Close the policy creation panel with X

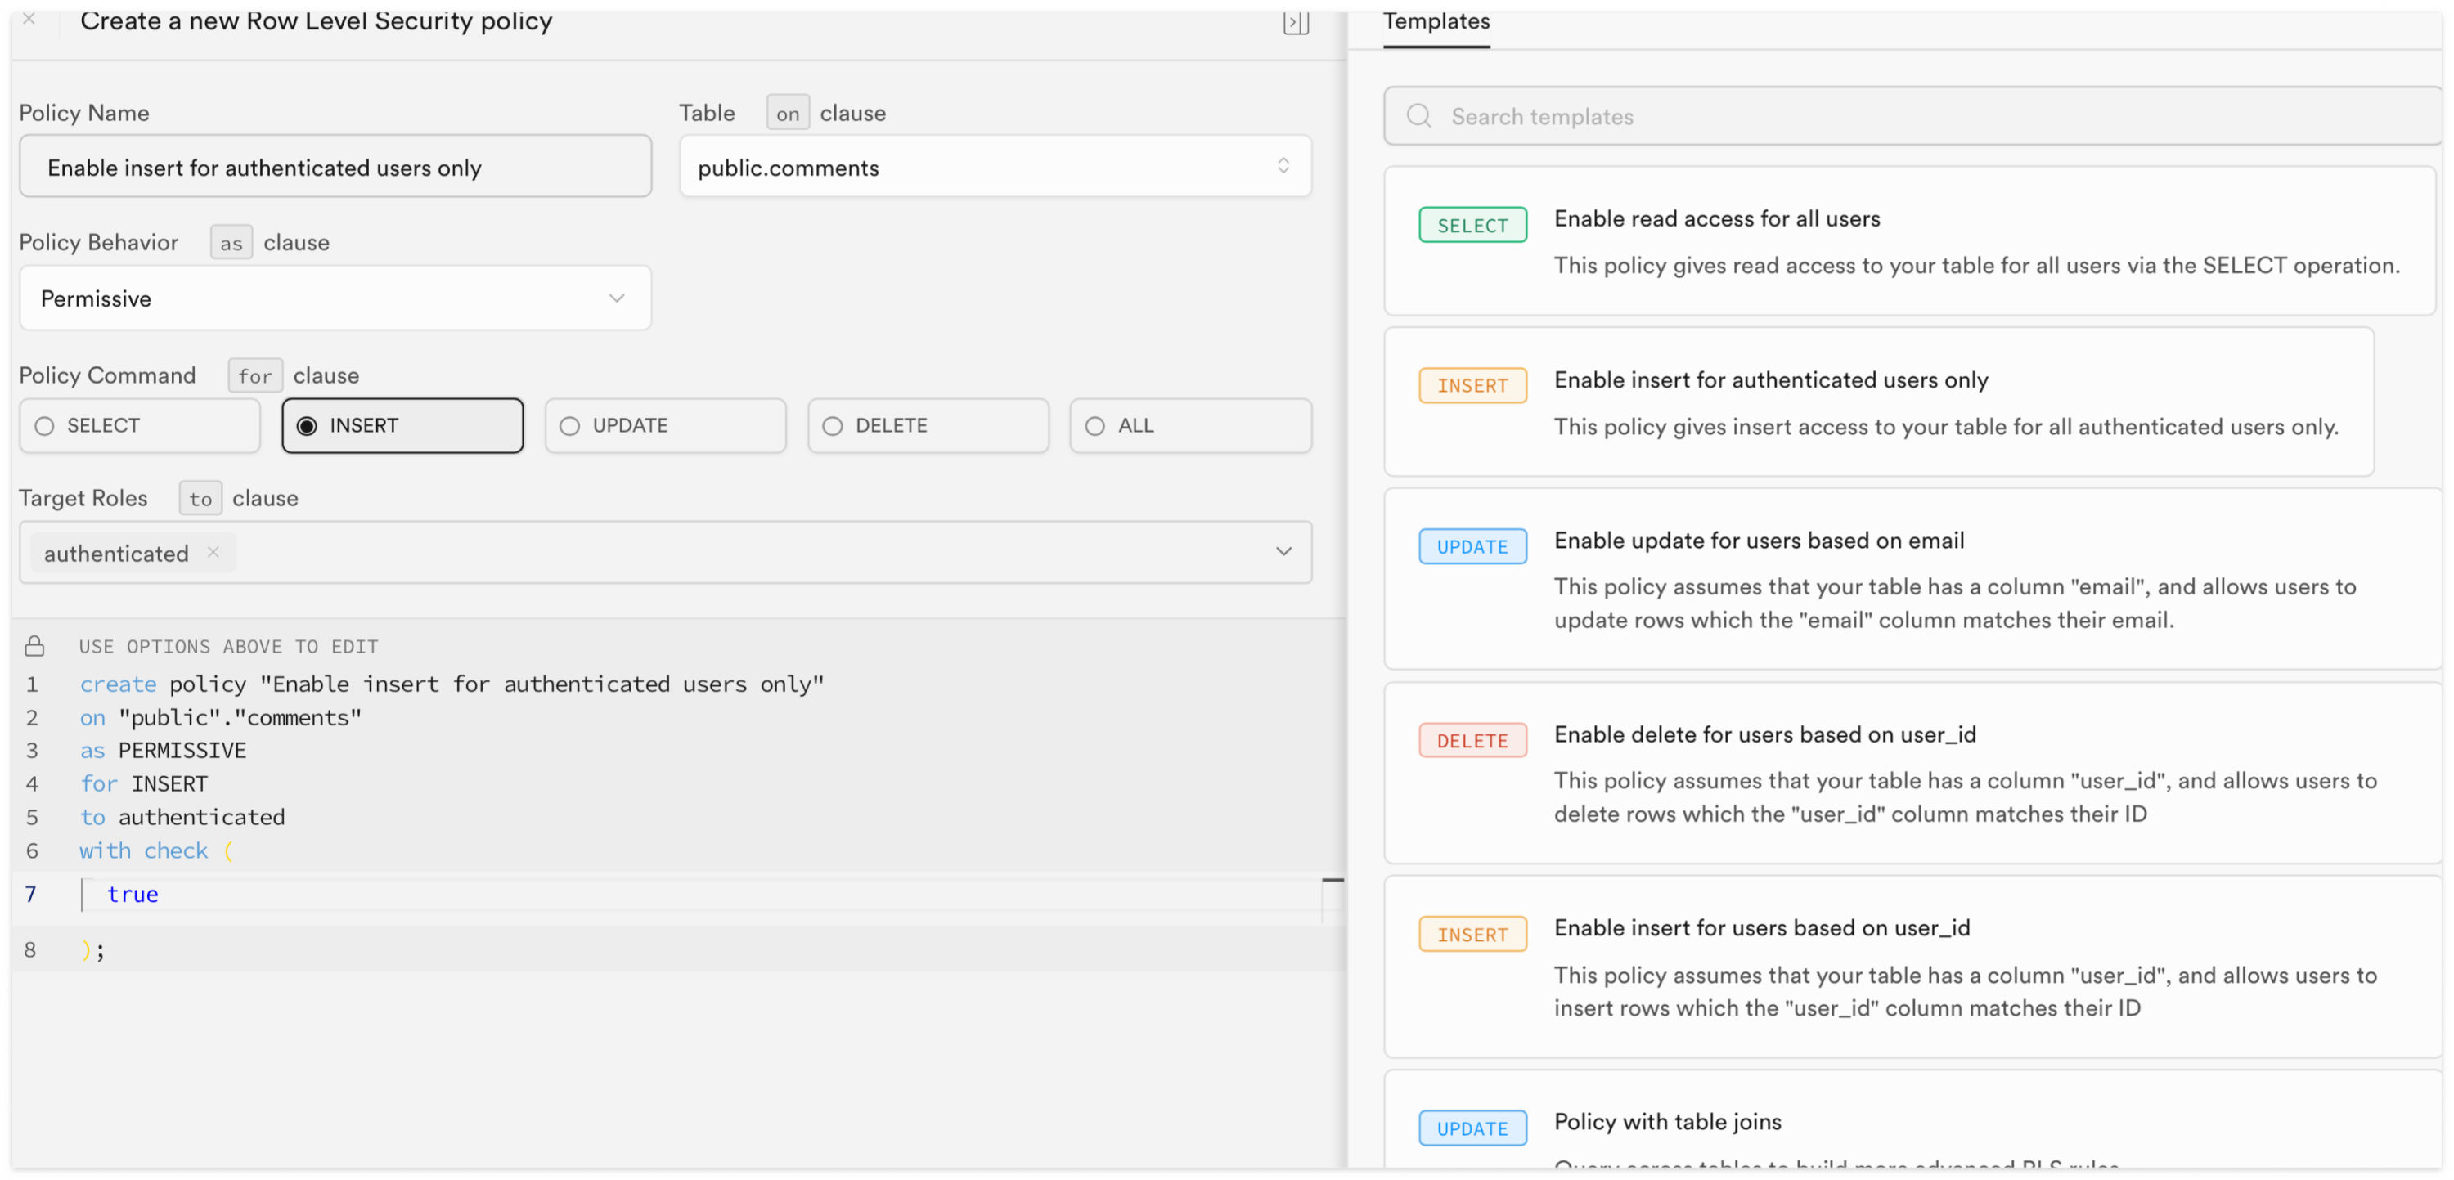pos(29,19)
